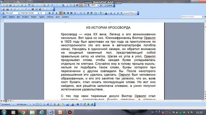Screen dimensions: 206x115
Task: Center the paragraph text
Action: 64,13
